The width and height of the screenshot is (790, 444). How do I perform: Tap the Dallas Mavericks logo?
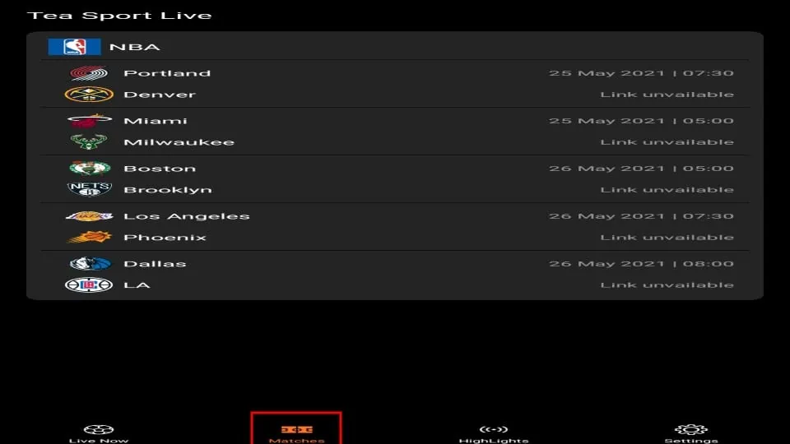pos(90,263)
